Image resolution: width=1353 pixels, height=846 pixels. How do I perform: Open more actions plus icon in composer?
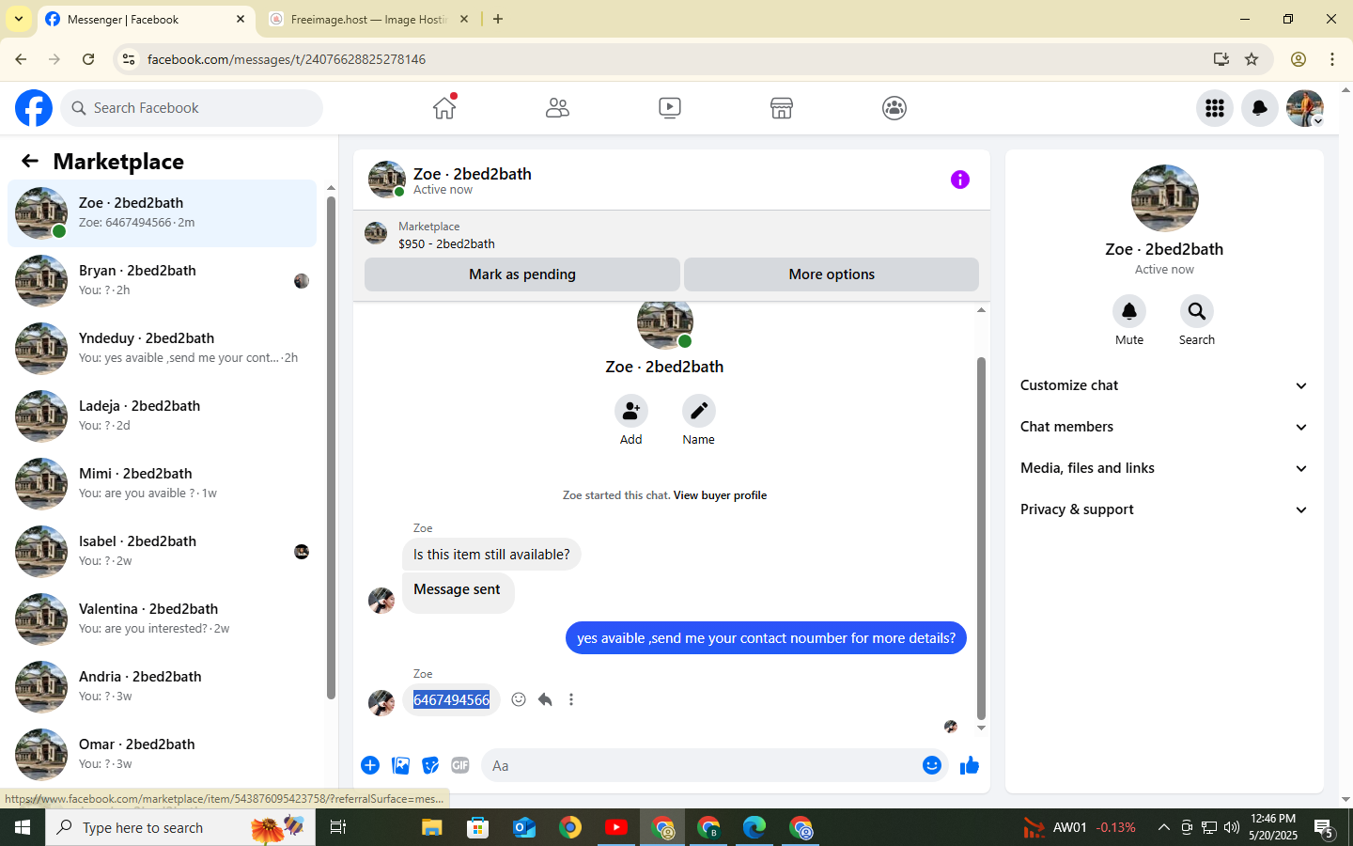[370, 765]
